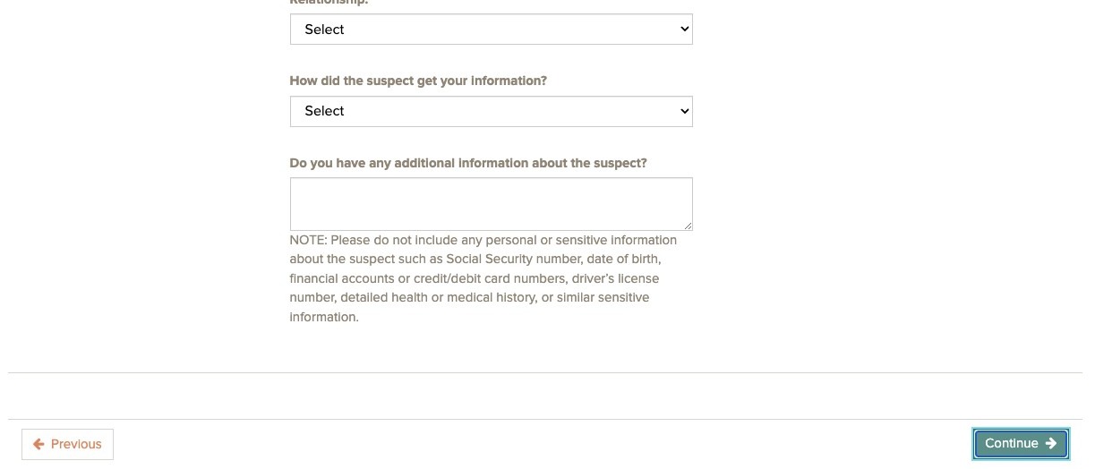Grab the textarea resize handle corner
1095x469 pixels.
click(688, 226)
